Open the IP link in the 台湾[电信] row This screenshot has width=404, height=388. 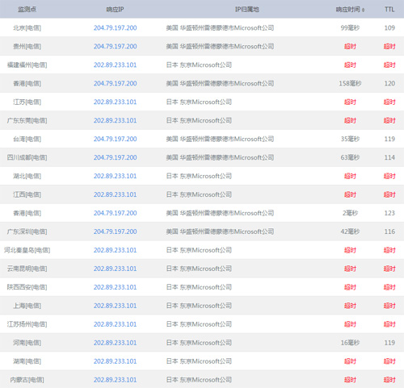[x=116, y=139]
